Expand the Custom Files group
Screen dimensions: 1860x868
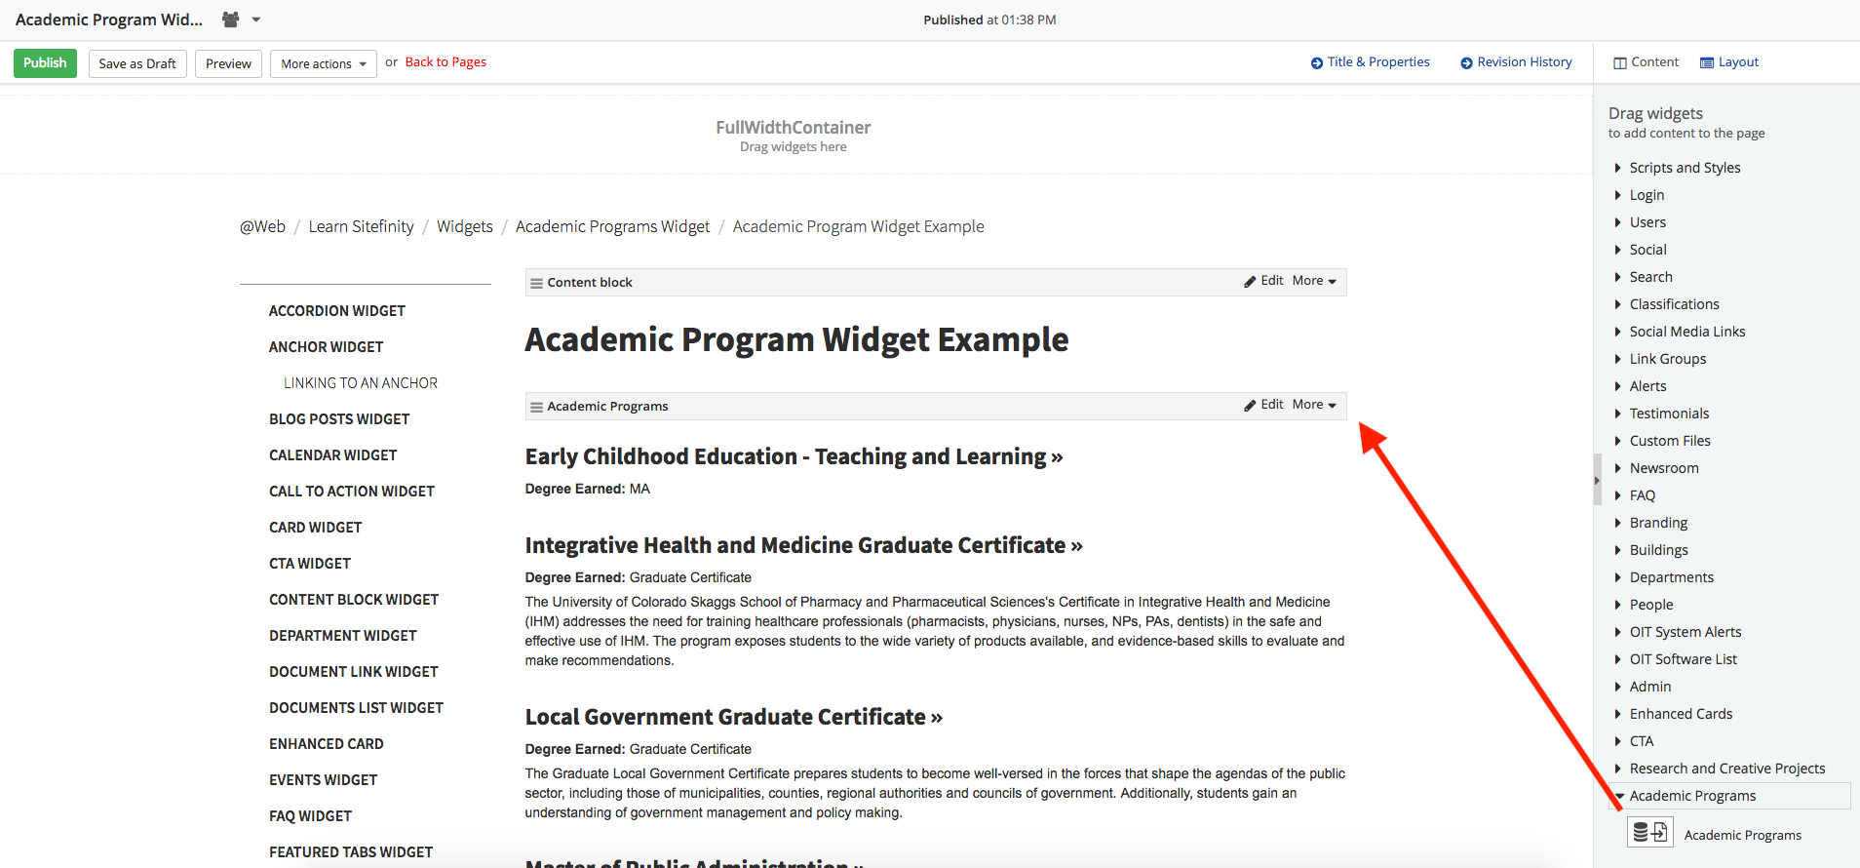1670,441
